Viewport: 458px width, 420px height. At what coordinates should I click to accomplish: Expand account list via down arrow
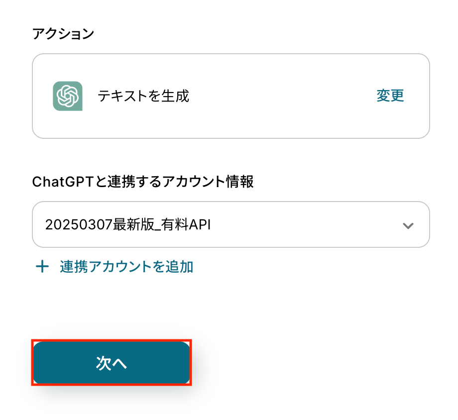click(x=408, y=225)
